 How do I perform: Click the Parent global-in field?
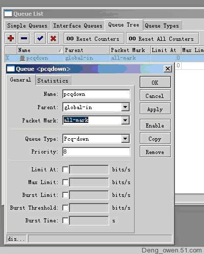pos(92,107)
